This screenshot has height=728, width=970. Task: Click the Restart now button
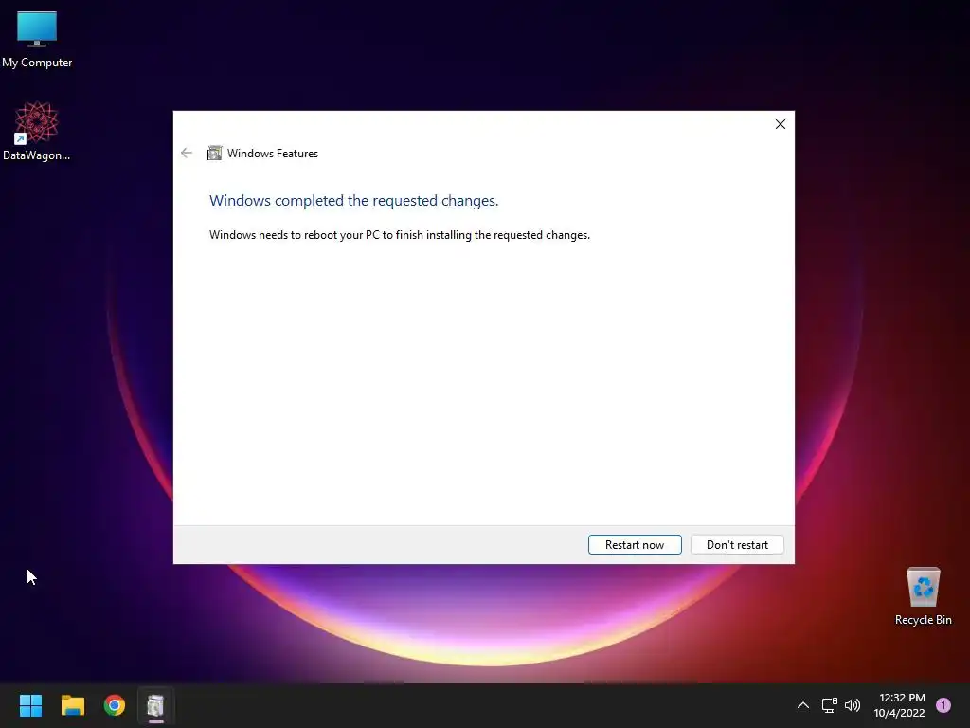tap(635, 545)
